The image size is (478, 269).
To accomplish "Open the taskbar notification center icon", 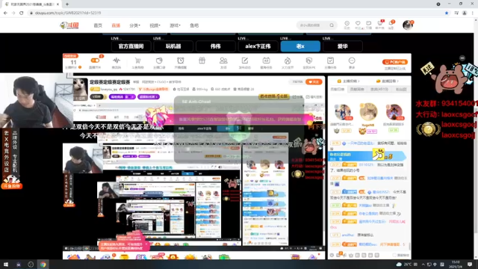I will [470, 265].
